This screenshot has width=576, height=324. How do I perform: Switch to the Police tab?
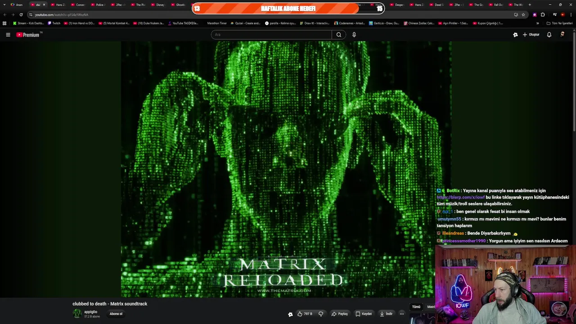click(98, 4)
